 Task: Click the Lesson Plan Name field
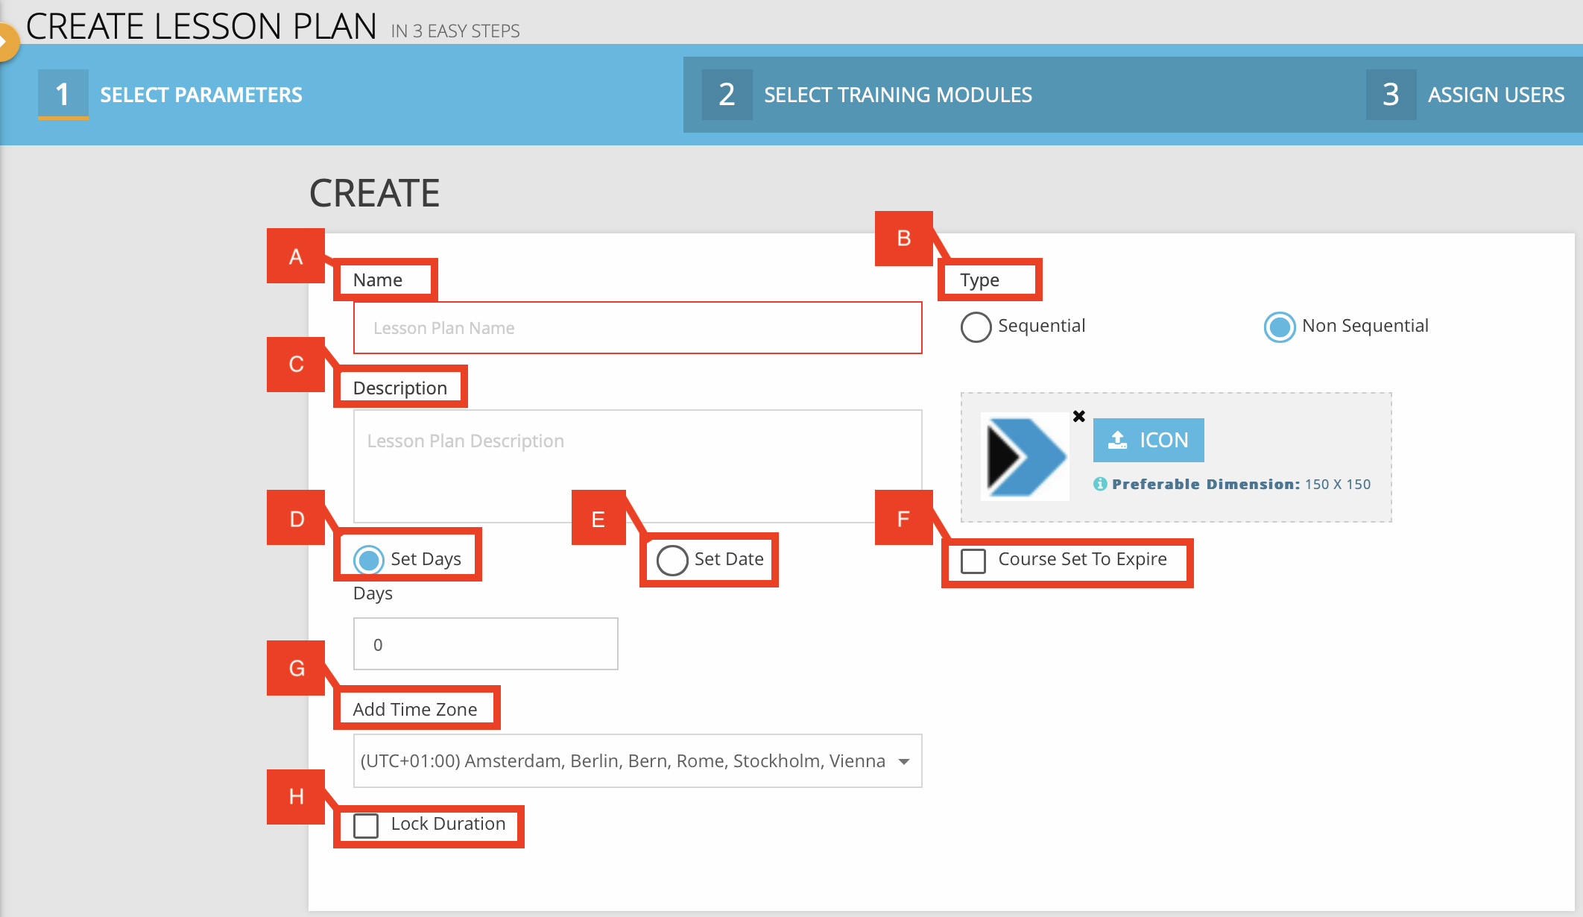[637, 328]
